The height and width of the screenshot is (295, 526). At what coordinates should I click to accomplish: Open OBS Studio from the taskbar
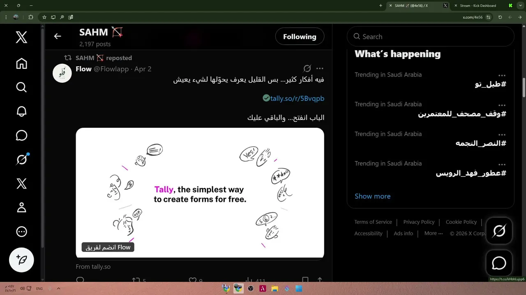coord(251,288)
